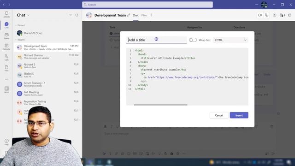Edit the Development Team group name
The image size is (295, 166).
tap(129, 15)
